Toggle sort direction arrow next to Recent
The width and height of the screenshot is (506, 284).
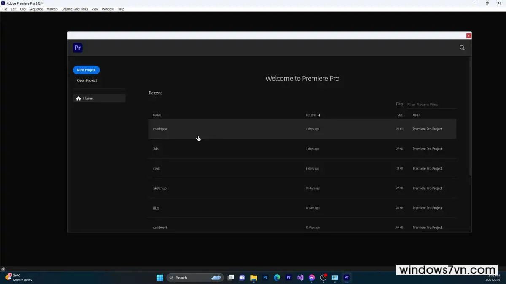point(320,115)
